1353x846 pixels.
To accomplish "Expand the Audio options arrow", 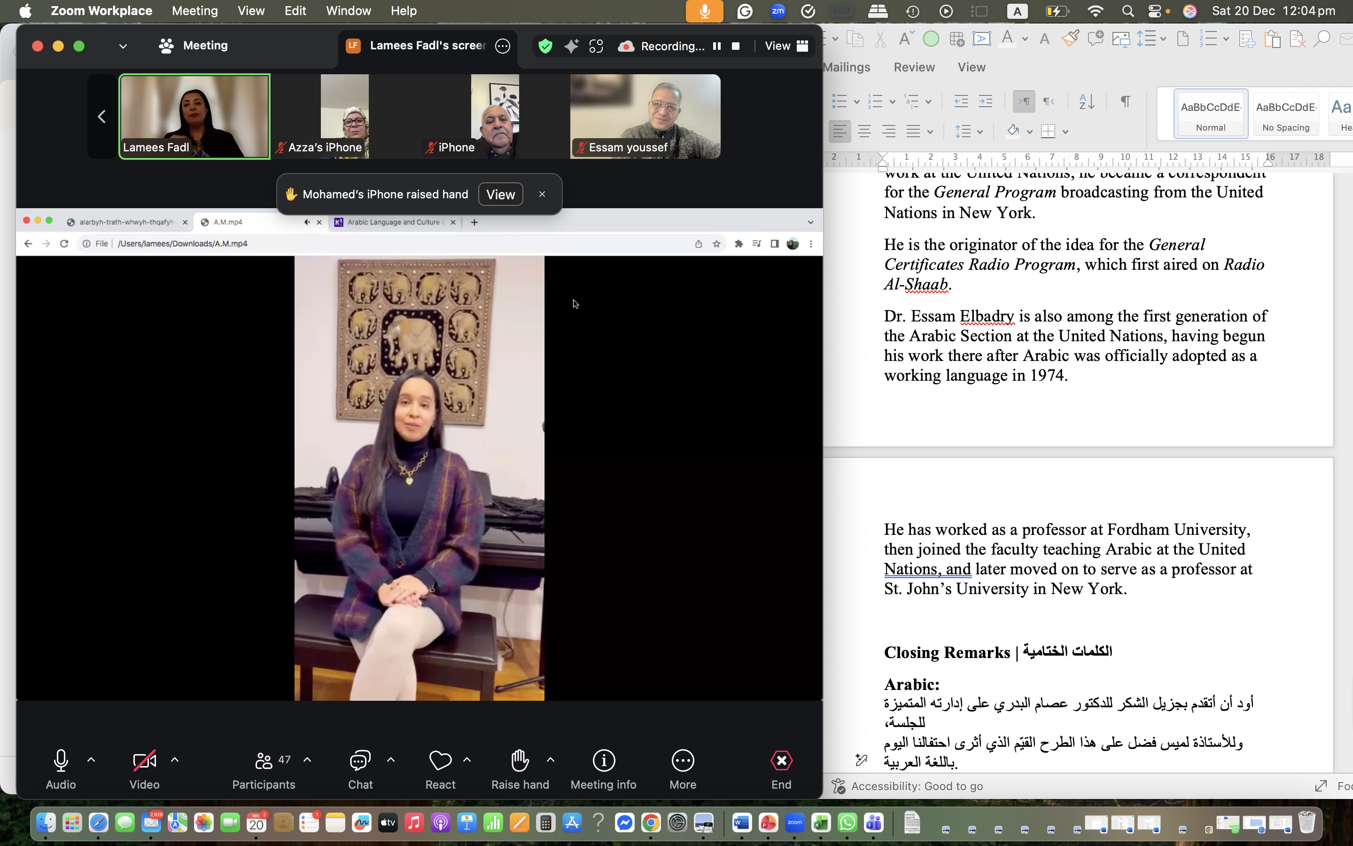I will (x=91, y=760).
